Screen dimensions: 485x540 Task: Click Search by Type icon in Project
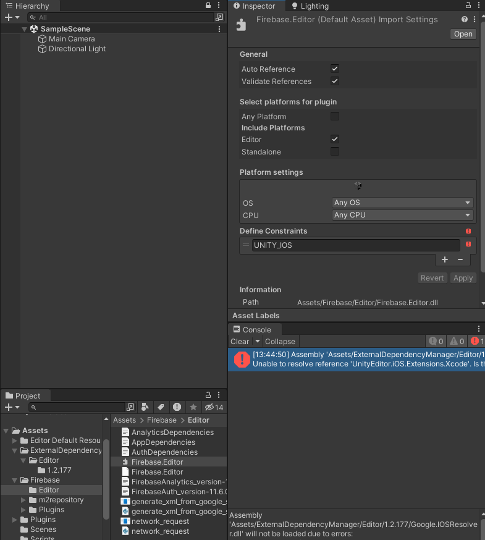[145, 407]
